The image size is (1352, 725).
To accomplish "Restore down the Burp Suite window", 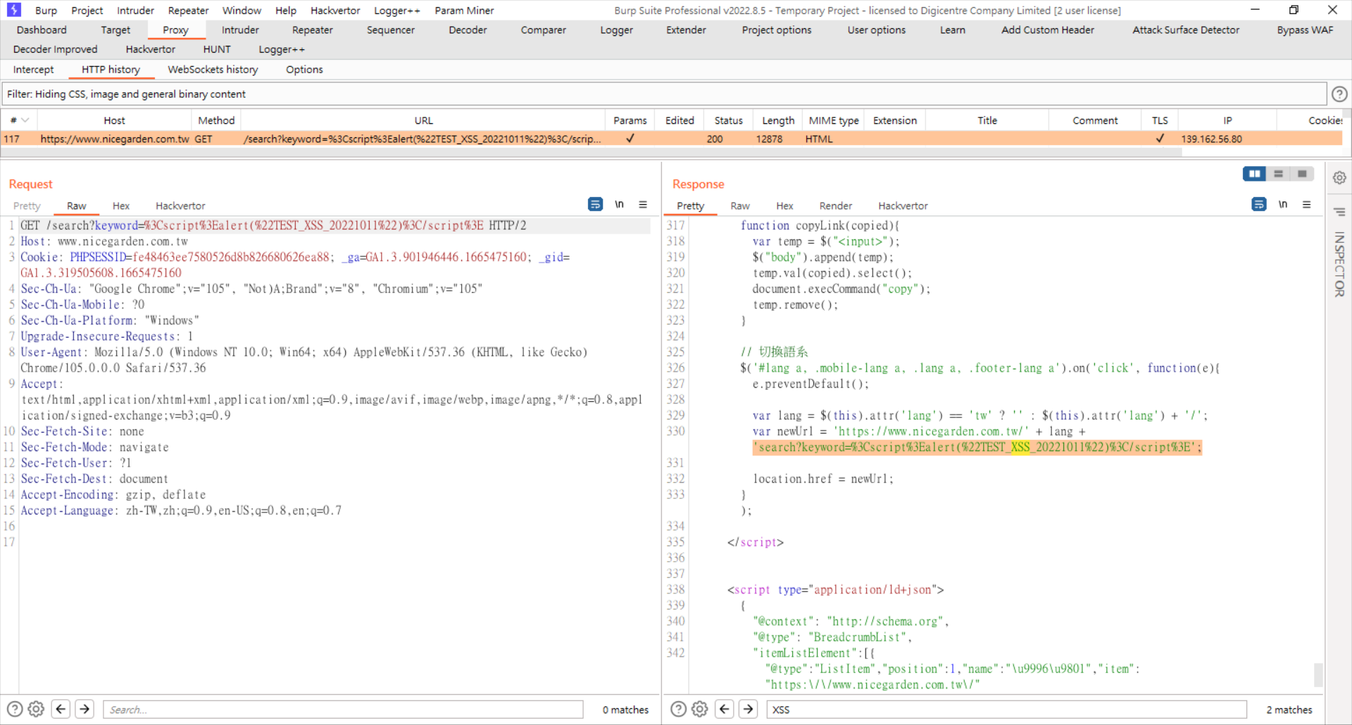I will (1294, 10).
